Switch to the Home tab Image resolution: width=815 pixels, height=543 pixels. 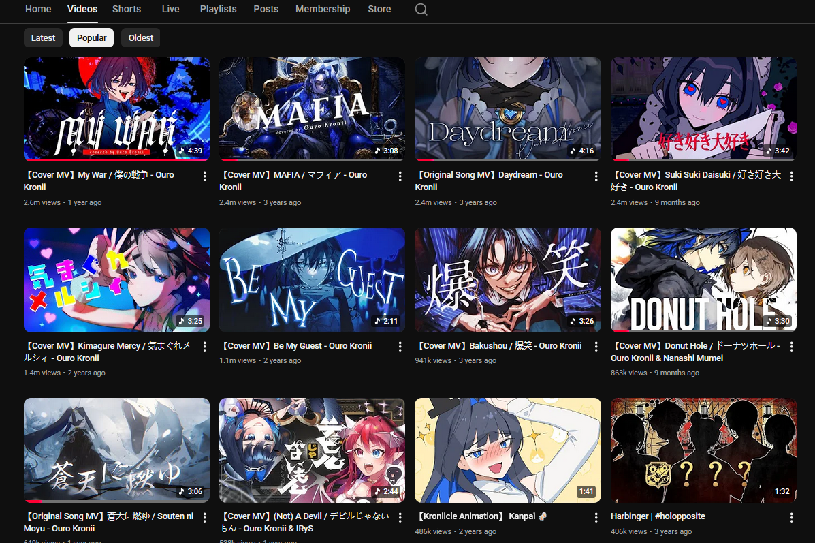[38, 9]
